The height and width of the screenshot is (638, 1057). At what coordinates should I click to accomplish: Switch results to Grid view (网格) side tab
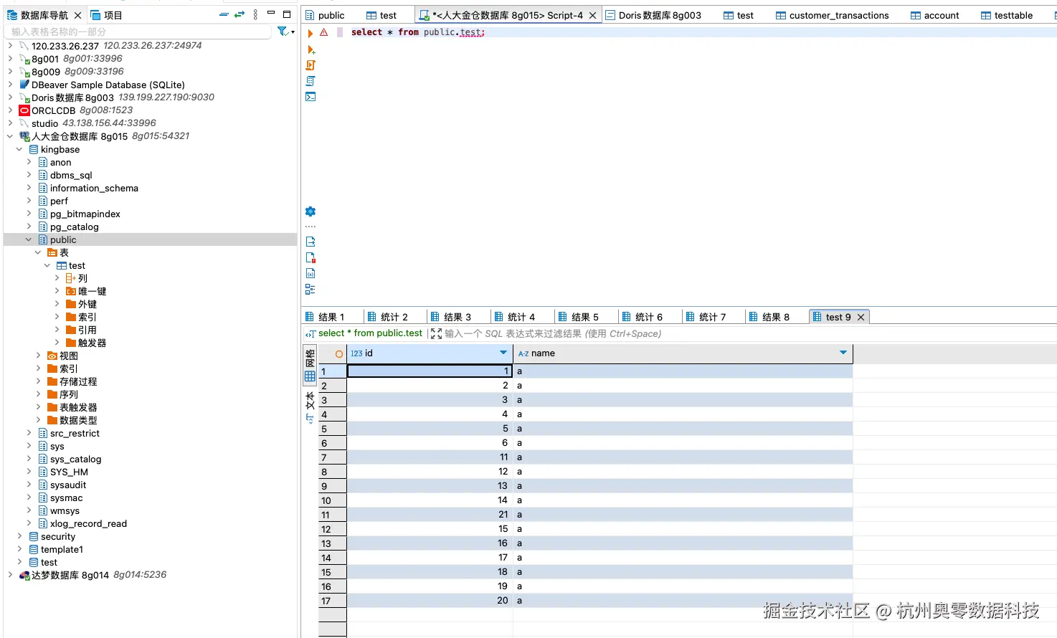pyautogui.click(x=310, y=366)
